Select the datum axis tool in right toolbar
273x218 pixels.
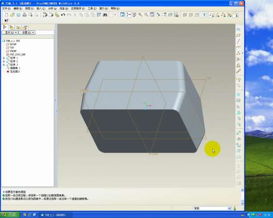(239, 41)
